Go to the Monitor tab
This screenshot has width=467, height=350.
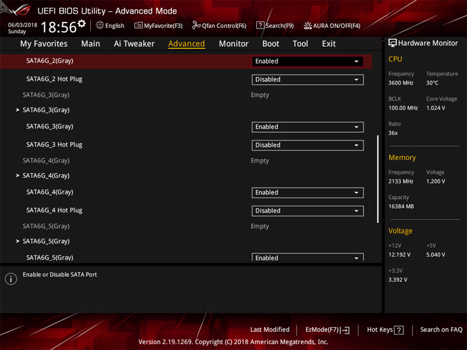pos(233,44)
